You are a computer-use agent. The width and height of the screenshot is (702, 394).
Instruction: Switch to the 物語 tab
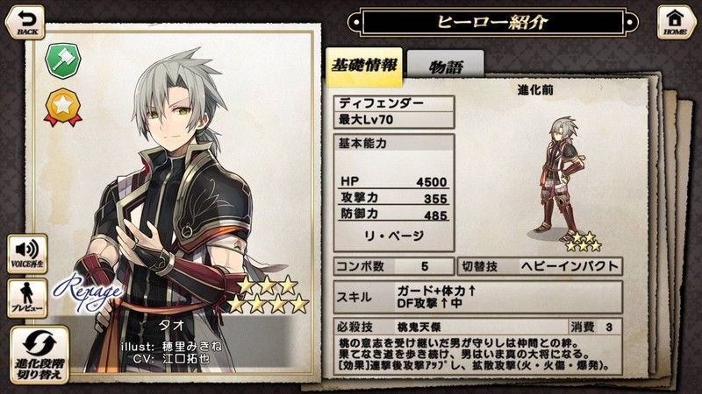[446, 67]
